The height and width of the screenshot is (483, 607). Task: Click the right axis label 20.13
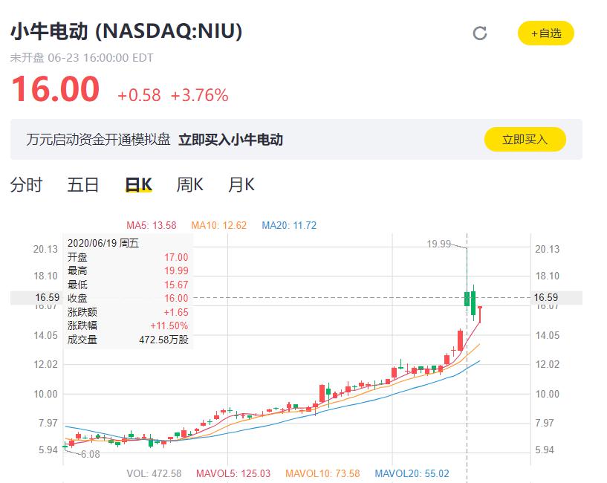pos(547,249)
